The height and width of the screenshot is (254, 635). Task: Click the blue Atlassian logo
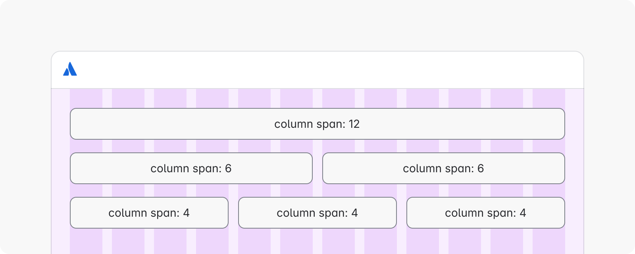(x=70, y=69)
